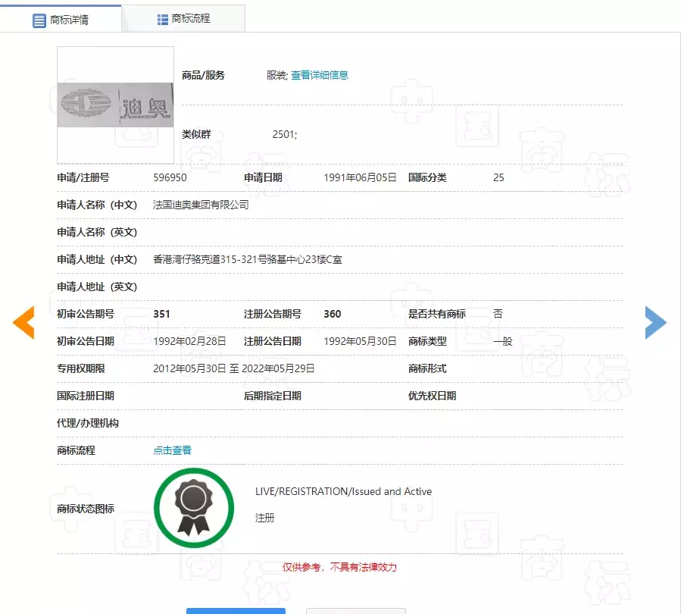Viewport: 684px width, 614px height.
Task: Click the grid icon on 商标流程 tab
Action: point(163,19)
